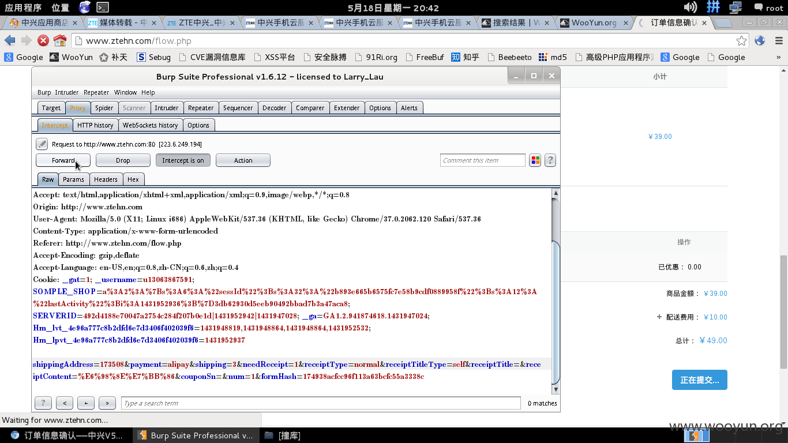Click the browser launcher icon in top panel
This screenshot has height=443, width=788.
pos(85,7)
